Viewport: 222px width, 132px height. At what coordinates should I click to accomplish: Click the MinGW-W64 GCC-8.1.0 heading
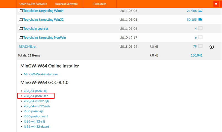(x=44, y=82)
